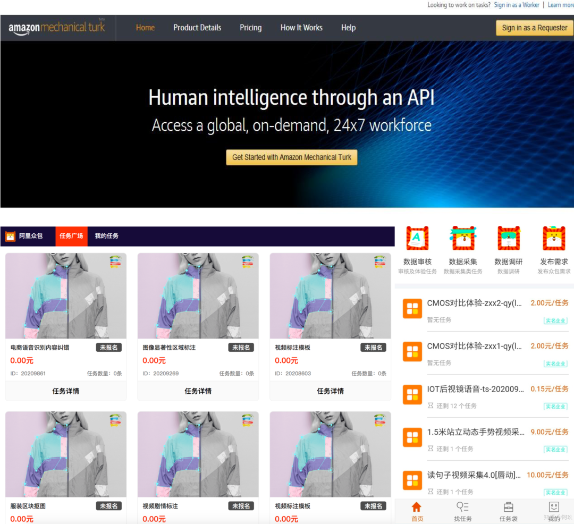This screenshot has height=524, width=574.
Task: Click Get Started with Amazon Mechanical Turk
Action: click(x=292, y=157)
